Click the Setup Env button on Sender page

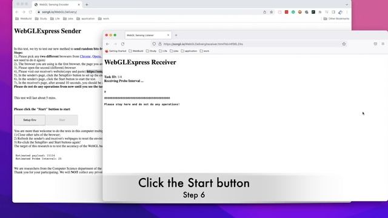pos(30,120)
